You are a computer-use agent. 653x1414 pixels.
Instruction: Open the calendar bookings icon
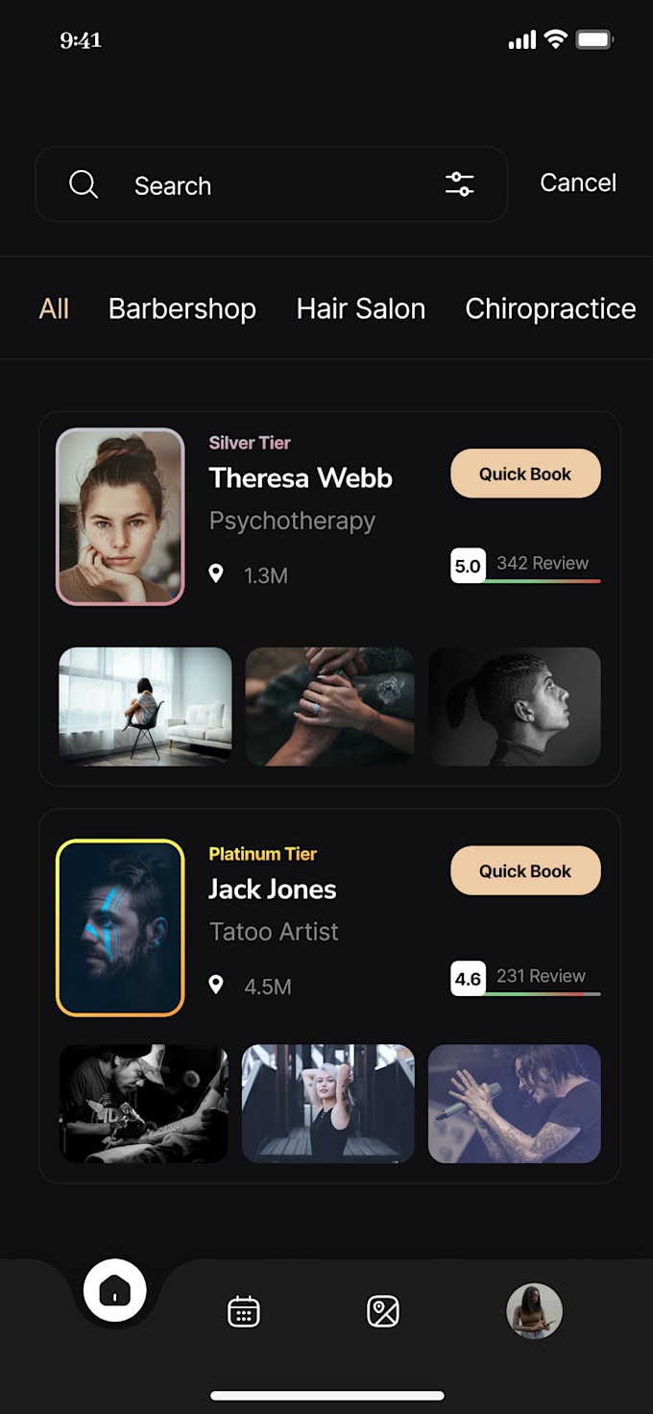click(244, 1311)
